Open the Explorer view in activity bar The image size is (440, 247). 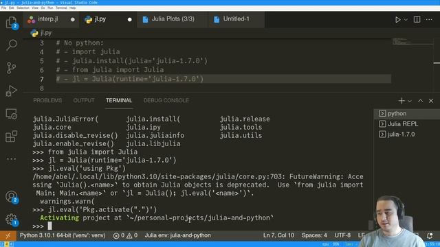click(11, 22)
